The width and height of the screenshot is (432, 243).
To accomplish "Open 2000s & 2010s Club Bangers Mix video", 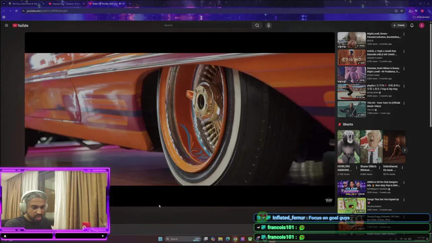I will pyautogui.click(x=352, y=188).
